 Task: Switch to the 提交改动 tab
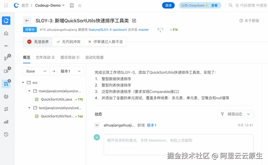[x=70, y=57]
